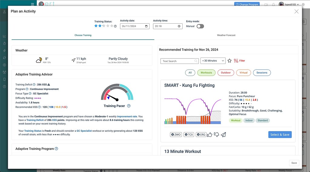
Task: Switch to the Choose Training tab
Action: (x=83, y=35)
